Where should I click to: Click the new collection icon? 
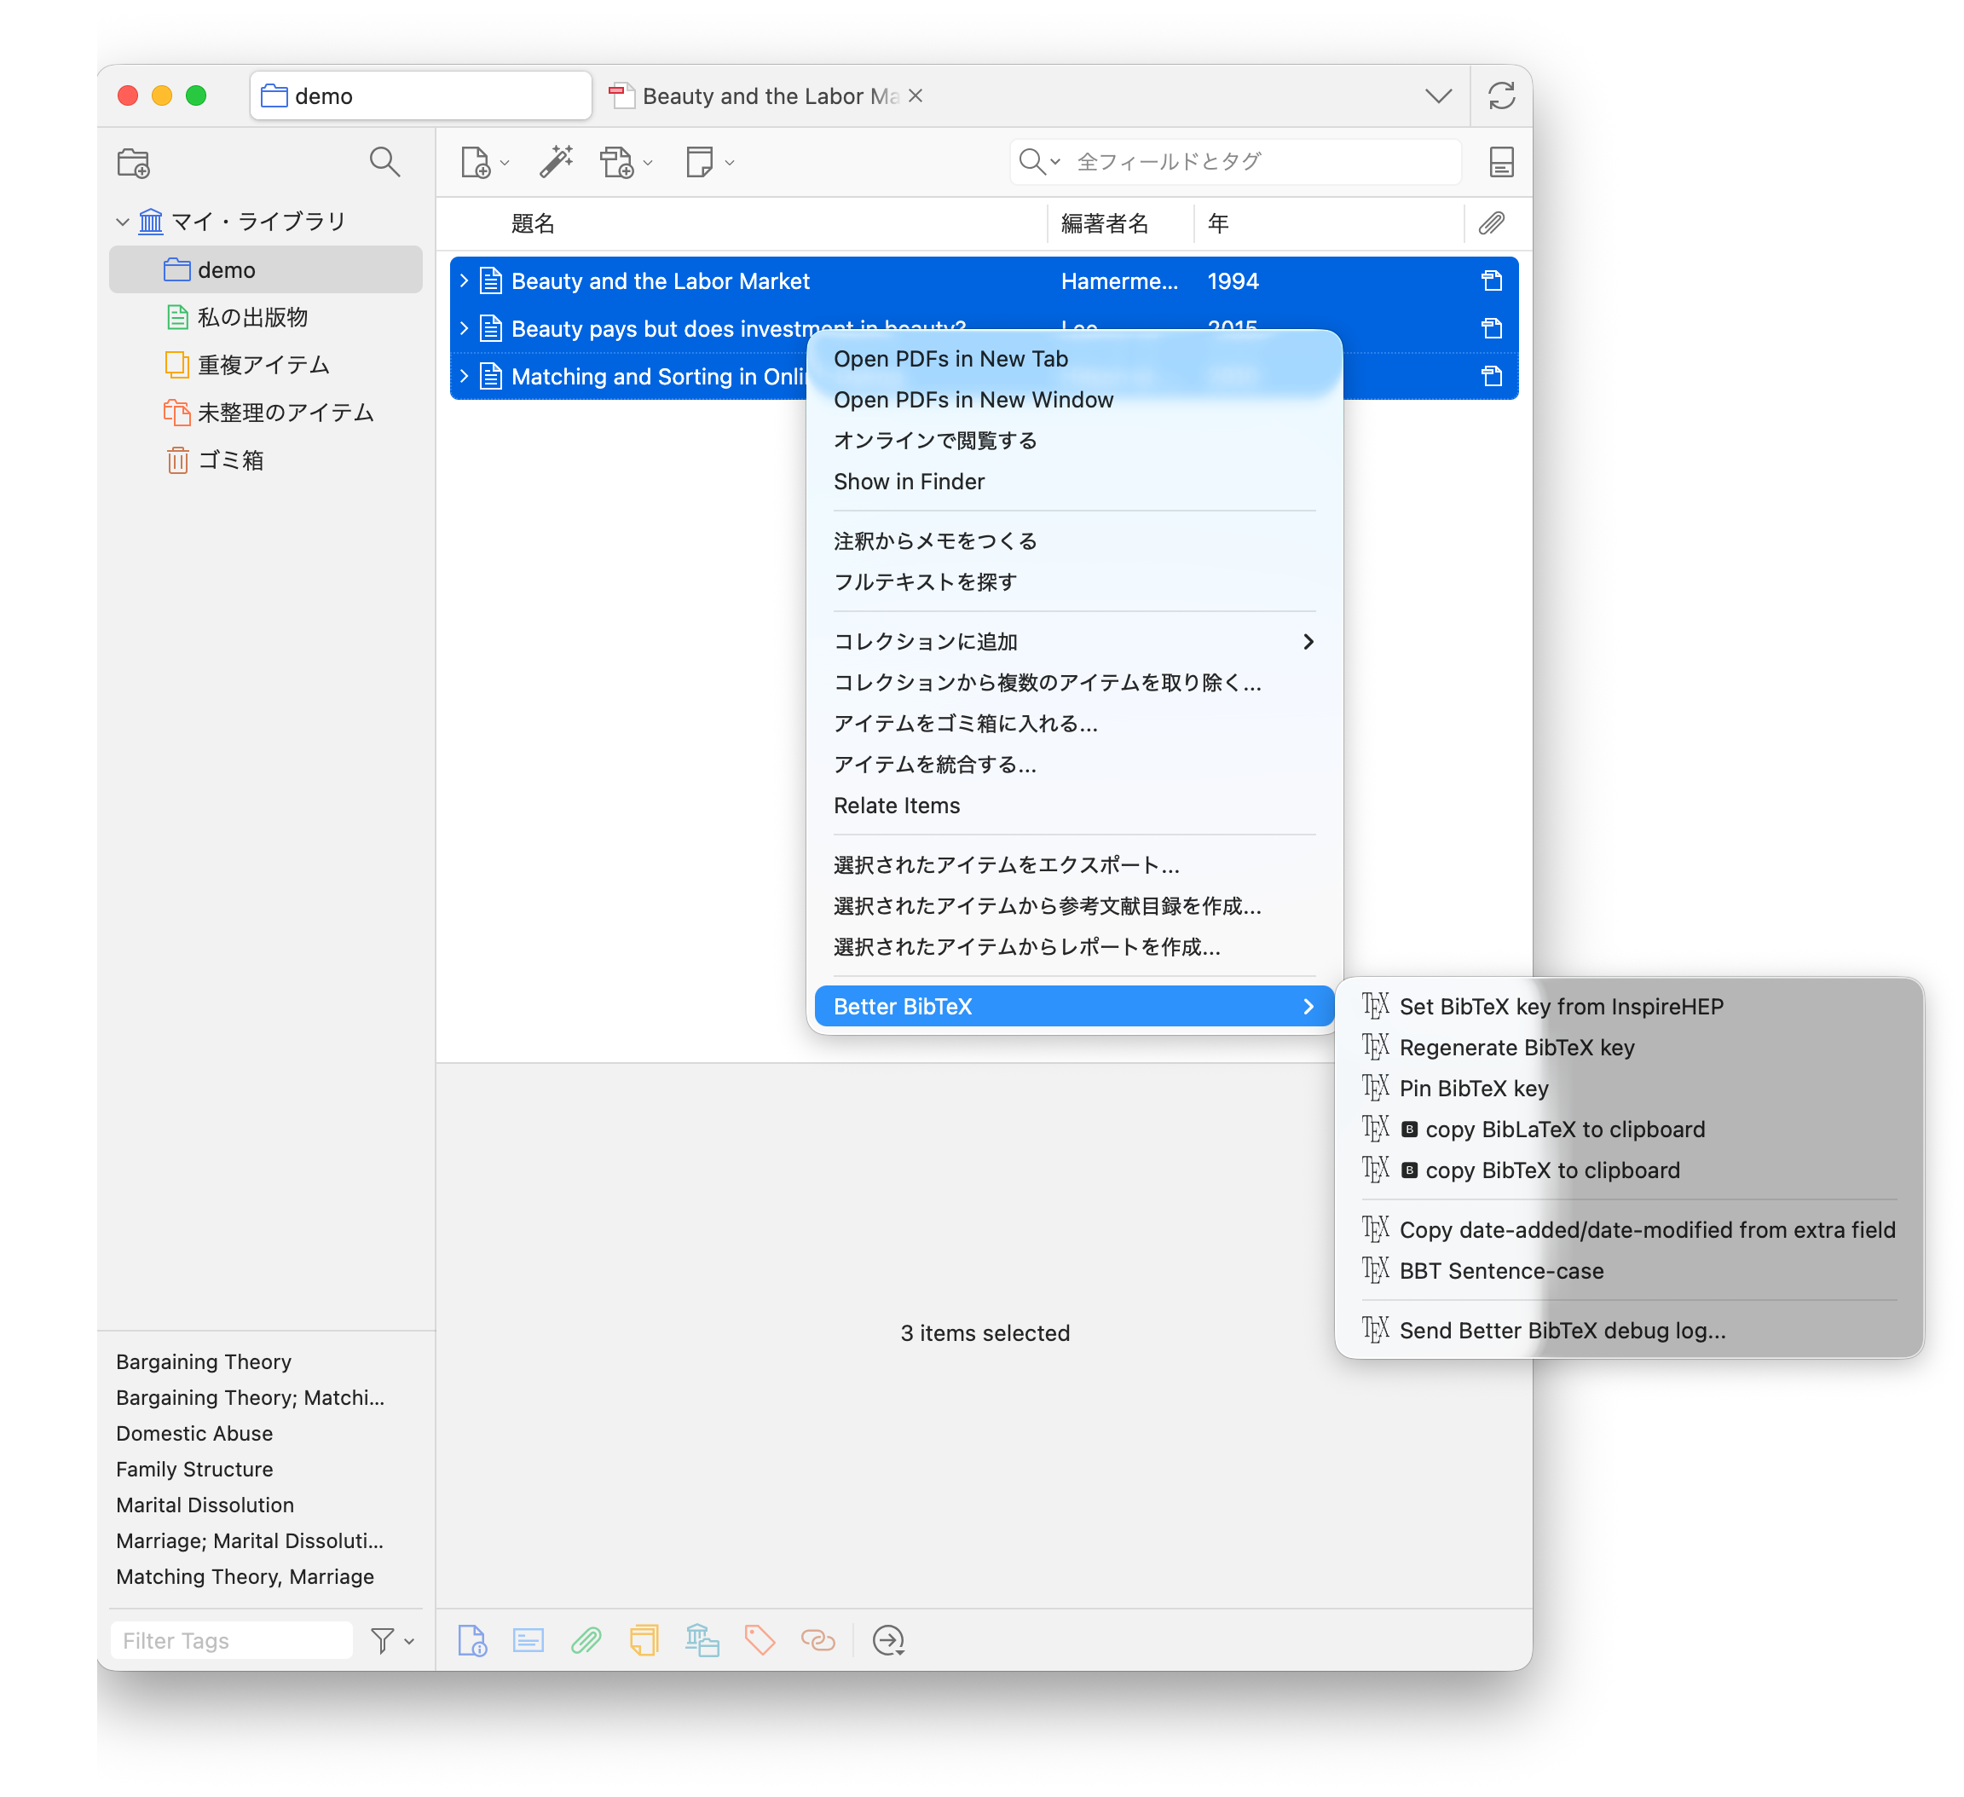pyautogui.click(x=134, y=163)
